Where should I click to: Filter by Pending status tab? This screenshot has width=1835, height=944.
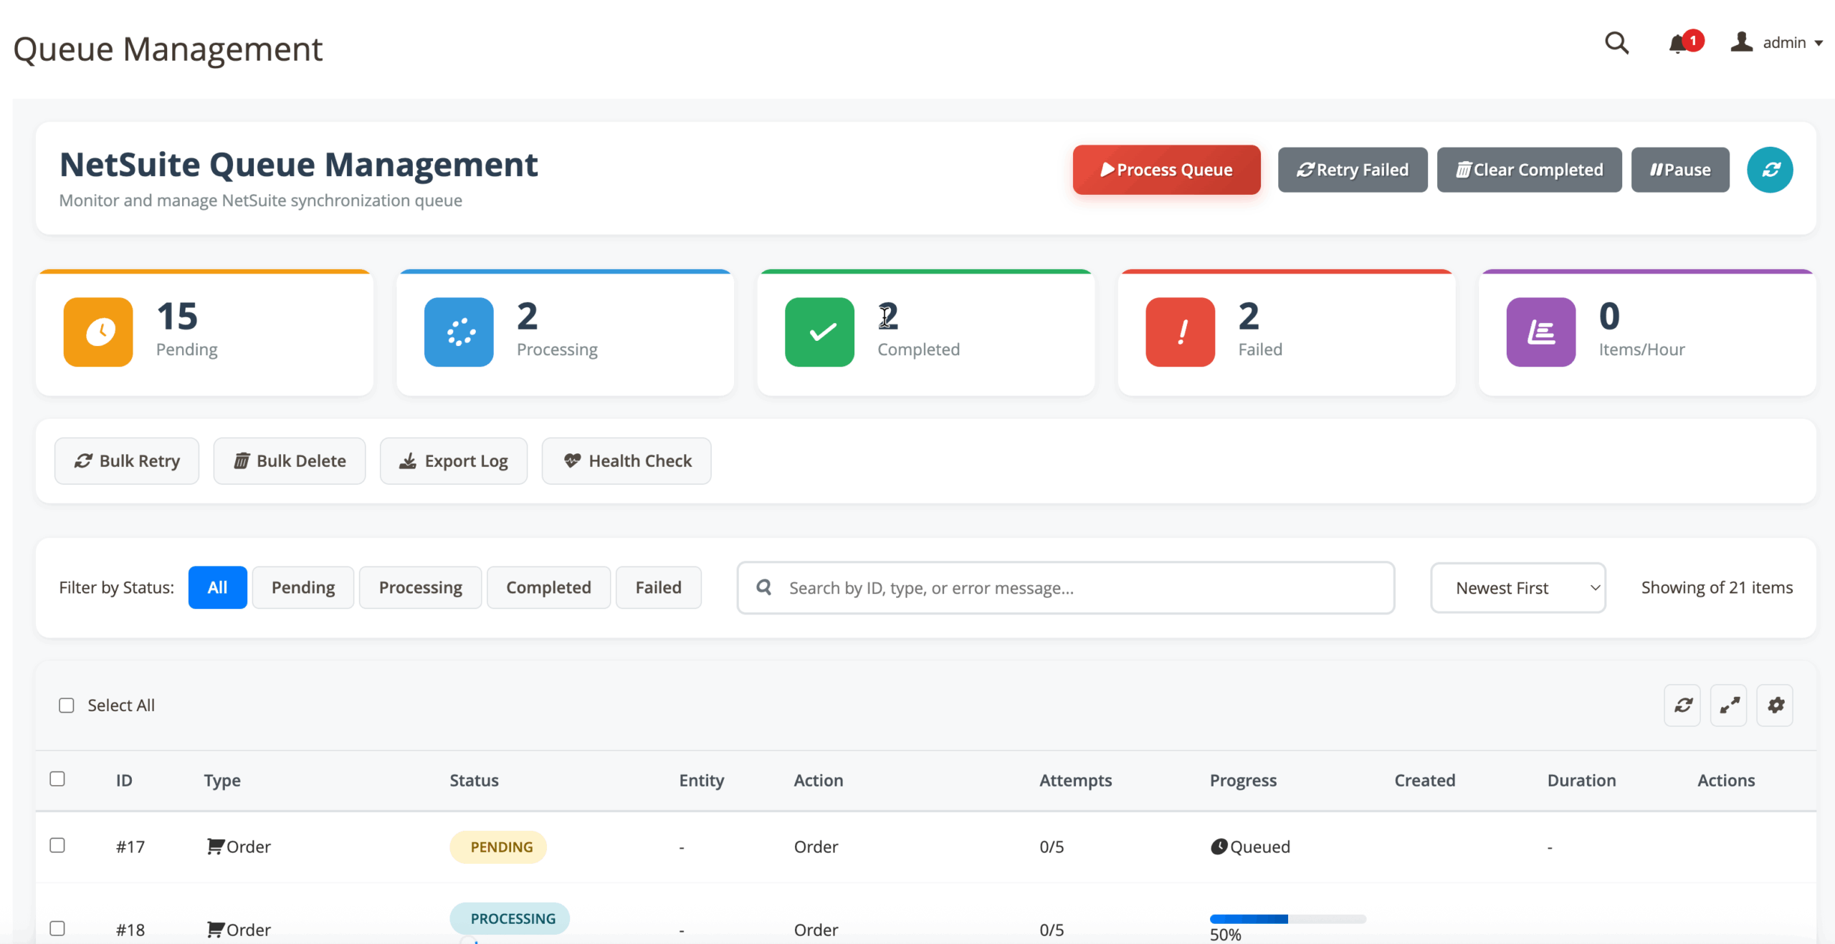point(302,588)
